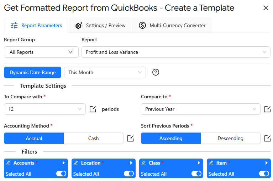
Task: Click the Dynamic Date Range button
Action: tap(32, 72)
